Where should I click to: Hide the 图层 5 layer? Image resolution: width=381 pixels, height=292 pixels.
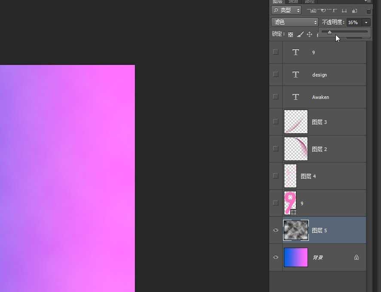coord(275,230)
